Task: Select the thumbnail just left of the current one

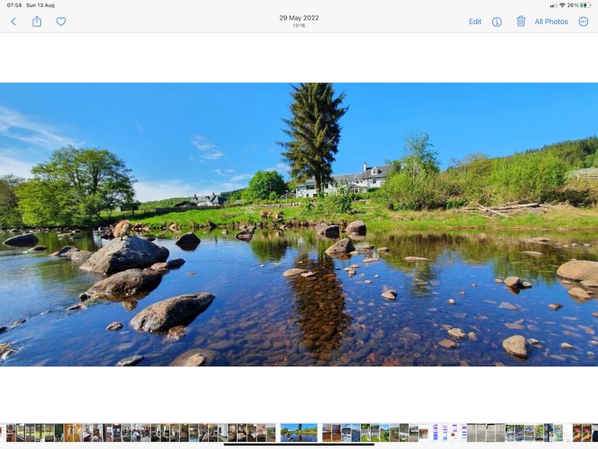Action: point(271,433)
